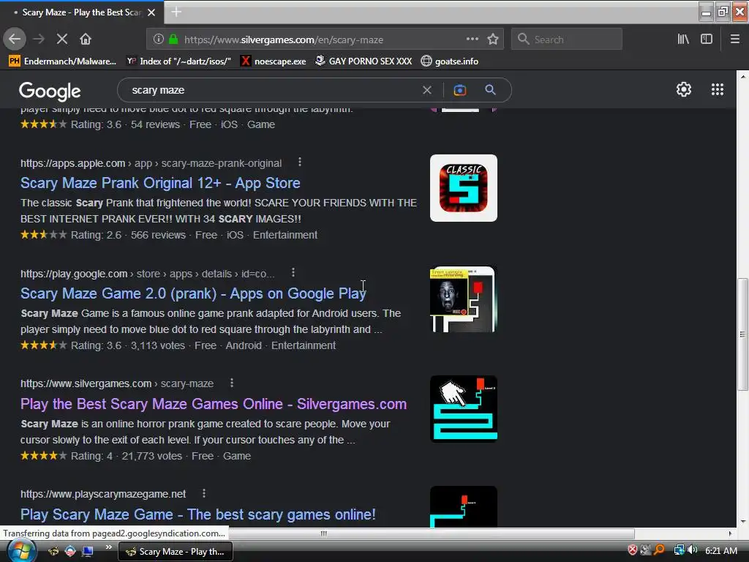
Task: Stop loading the current page
Action: coord(61,40)
